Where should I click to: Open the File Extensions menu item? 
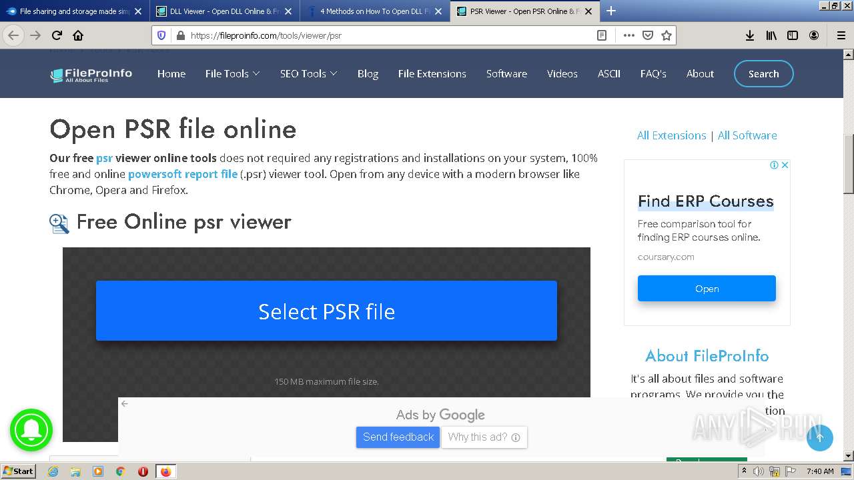432,74
